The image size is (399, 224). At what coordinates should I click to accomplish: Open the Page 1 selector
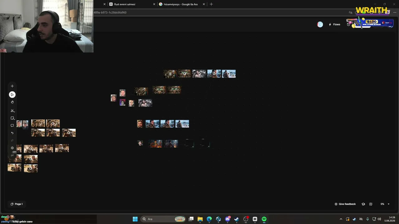(17, 204)
